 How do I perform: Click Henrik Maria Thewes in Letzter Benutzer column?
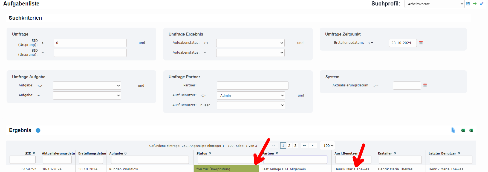tap(446, 169)
